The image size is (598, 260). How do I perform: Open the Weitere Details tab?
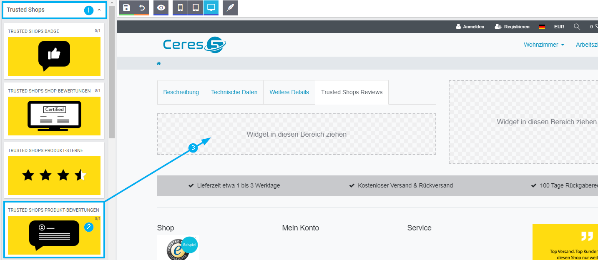point(289,92)
